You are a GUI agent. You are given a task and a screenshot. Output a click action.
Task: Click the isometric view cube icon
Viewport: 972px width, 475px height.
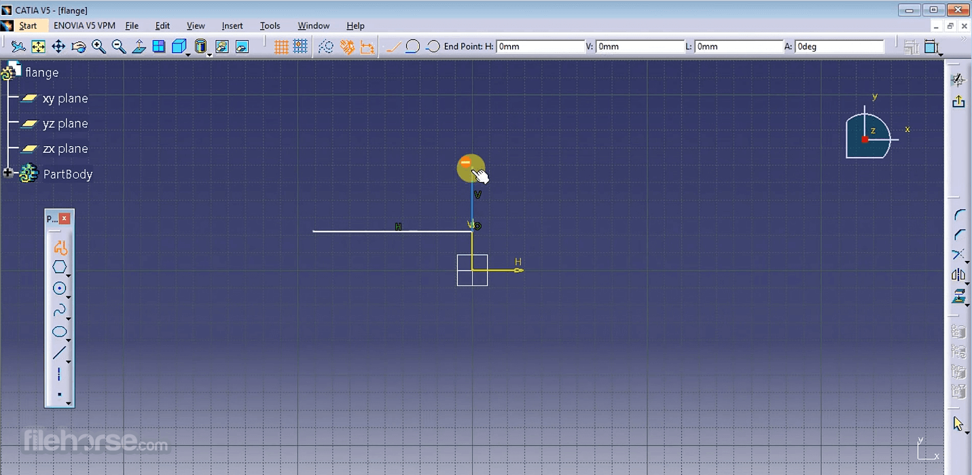click(x=179, y=46)
